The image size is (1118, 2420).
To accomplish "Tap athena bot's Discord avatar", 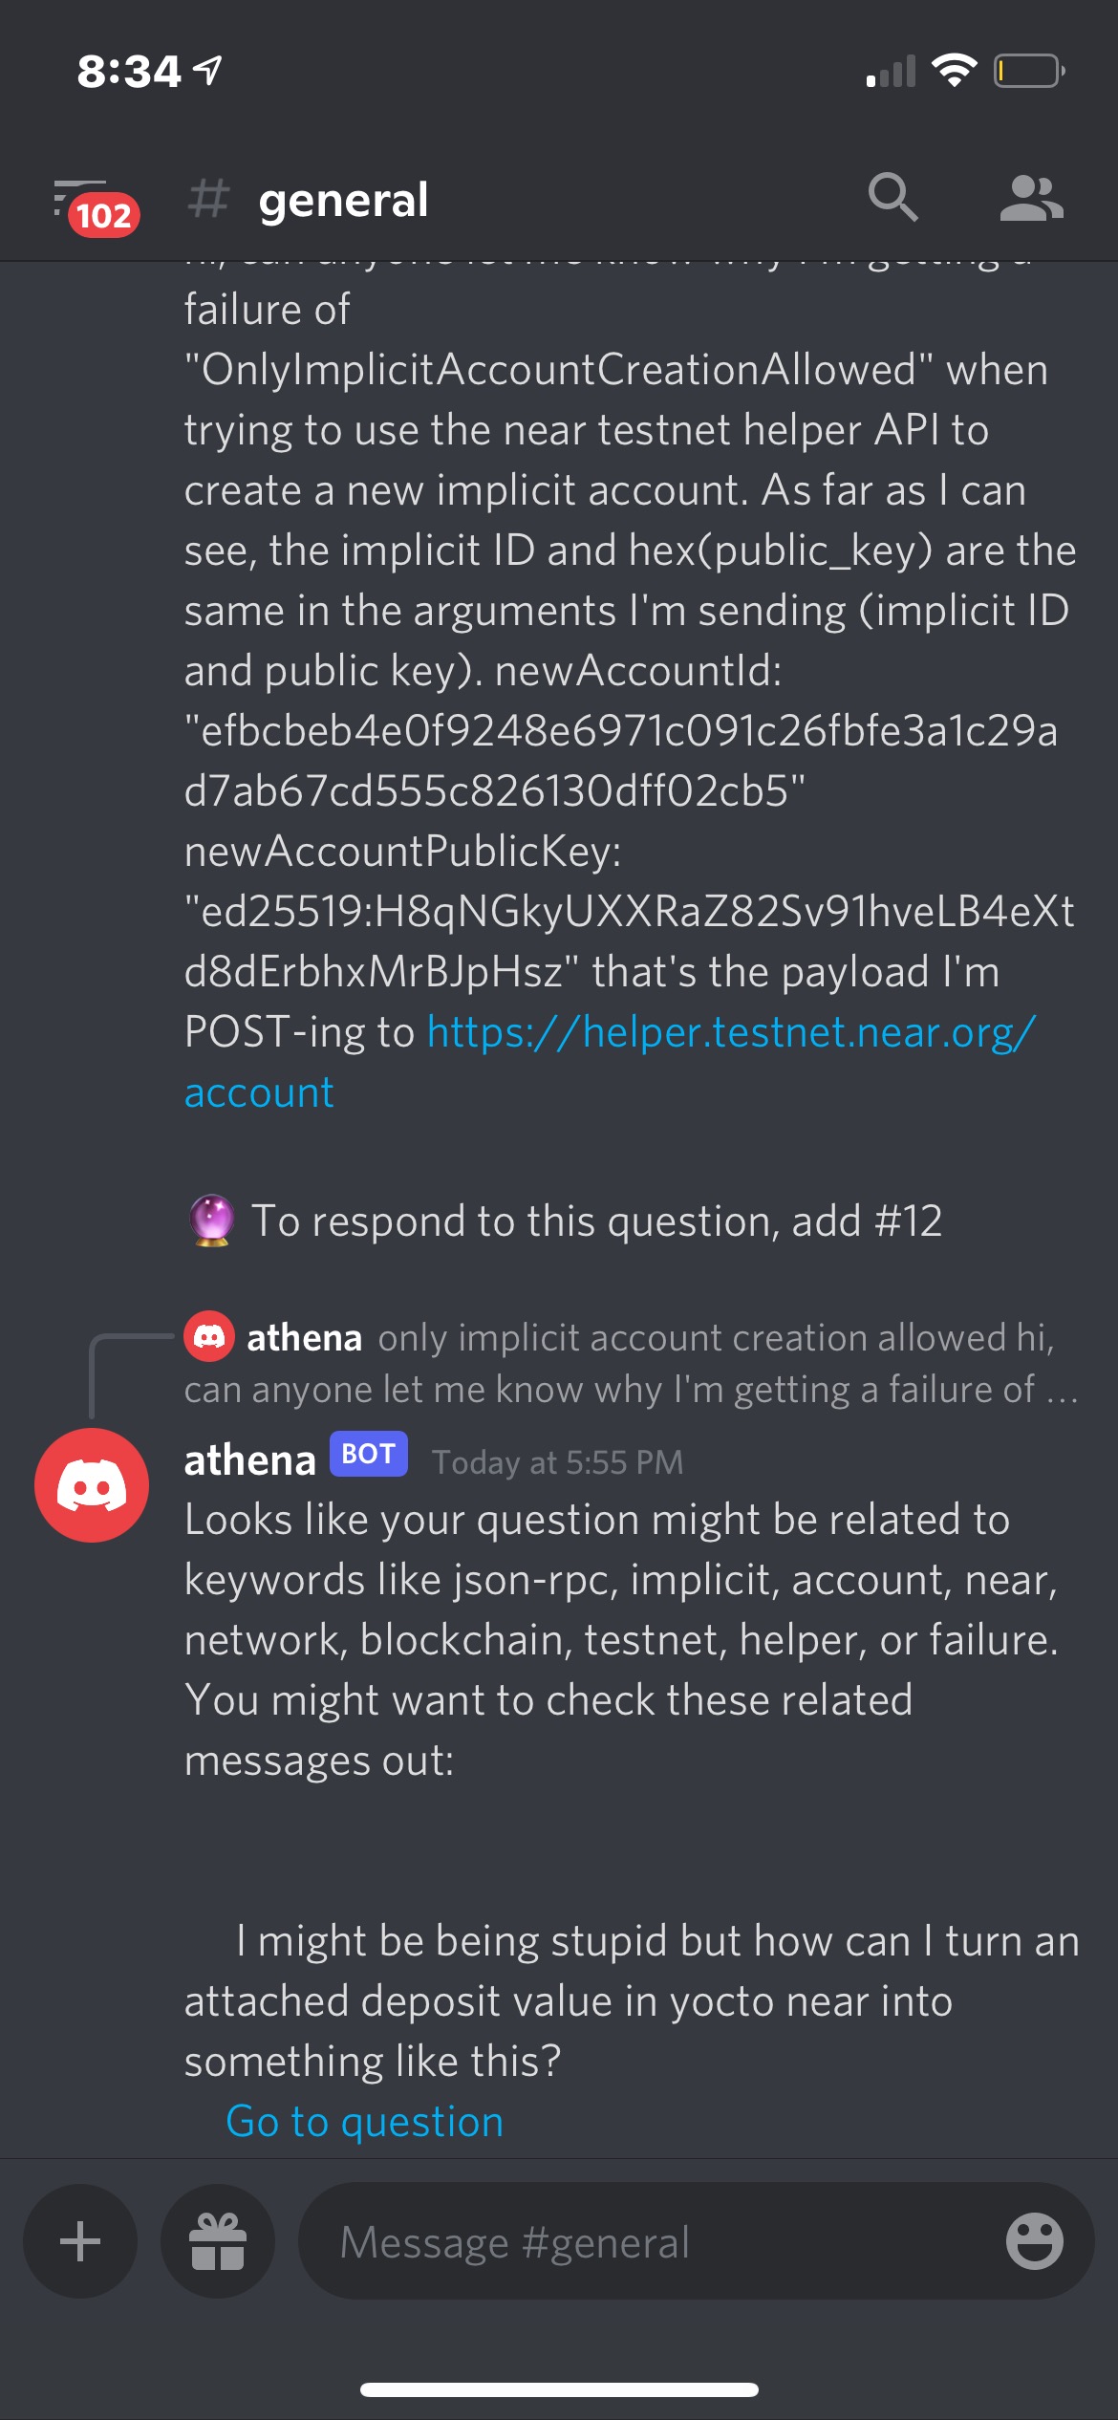I will [94, 1483].
